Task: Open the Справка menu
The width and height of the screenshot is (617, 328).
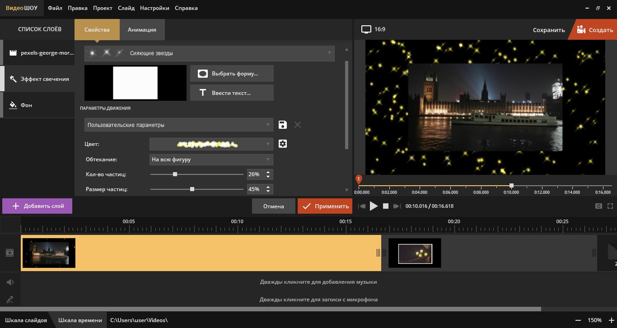Action: [x=186, y=8]
